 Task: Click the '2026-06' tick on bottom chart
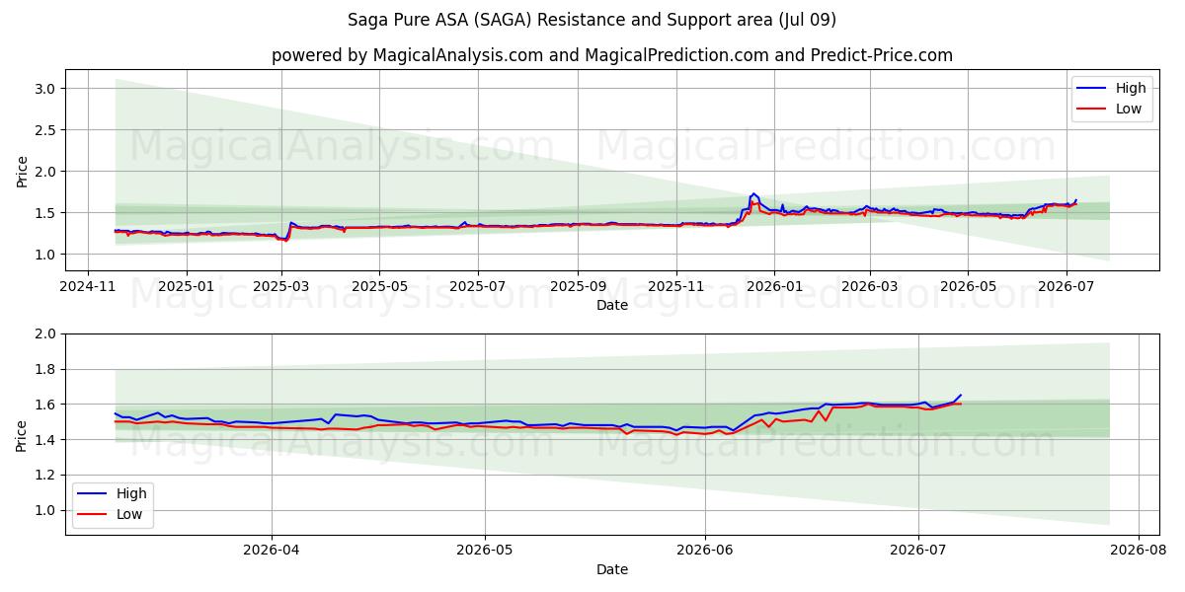tap(705, 552)
